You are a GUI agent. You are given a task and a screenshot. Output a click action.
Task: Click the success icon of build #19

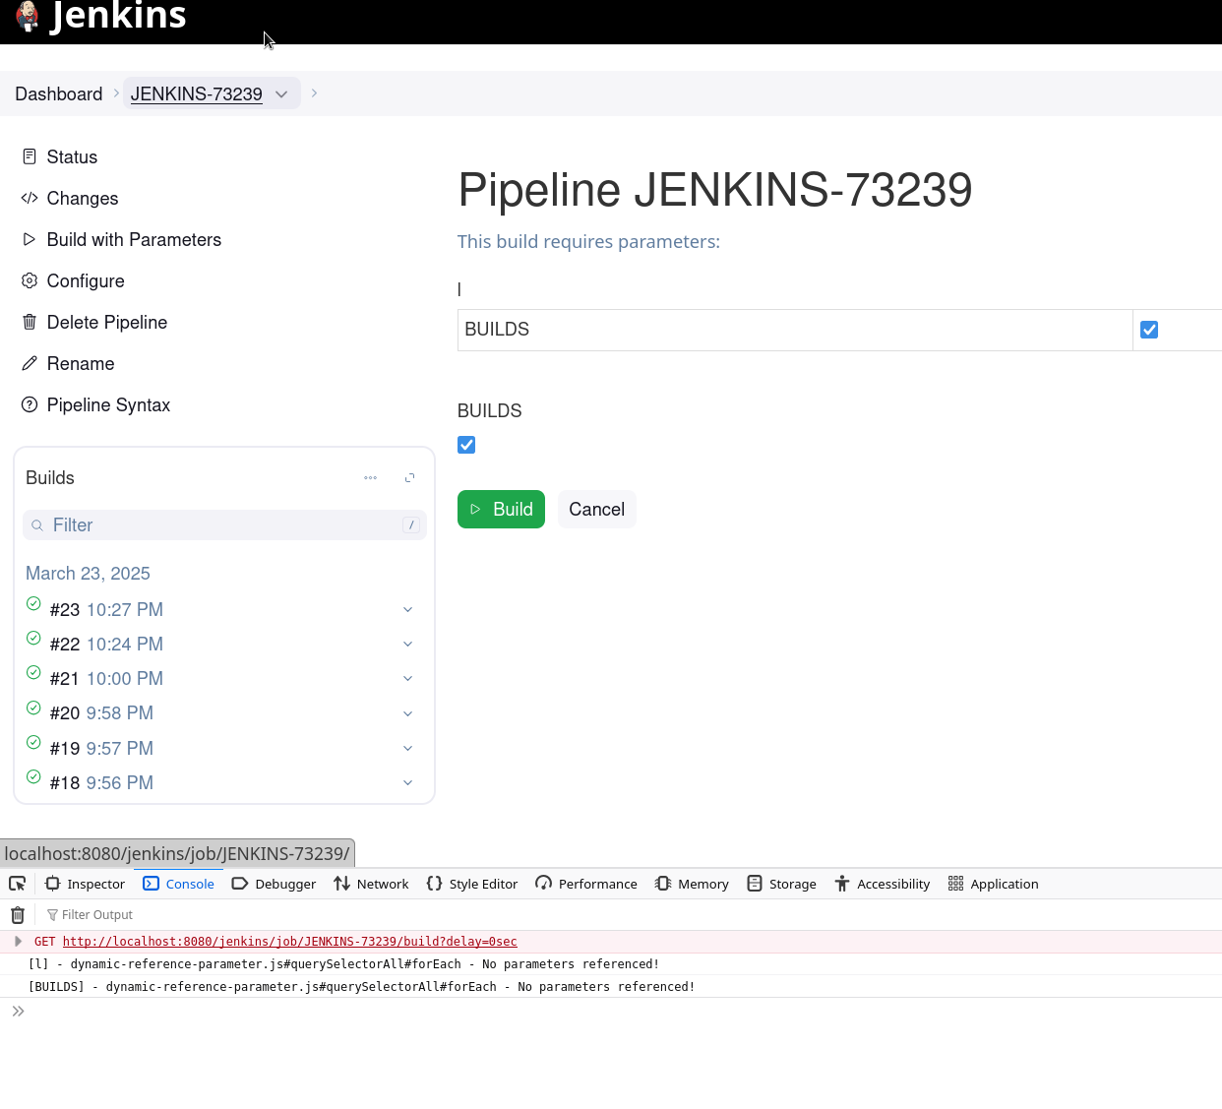(x=33, y=742)
